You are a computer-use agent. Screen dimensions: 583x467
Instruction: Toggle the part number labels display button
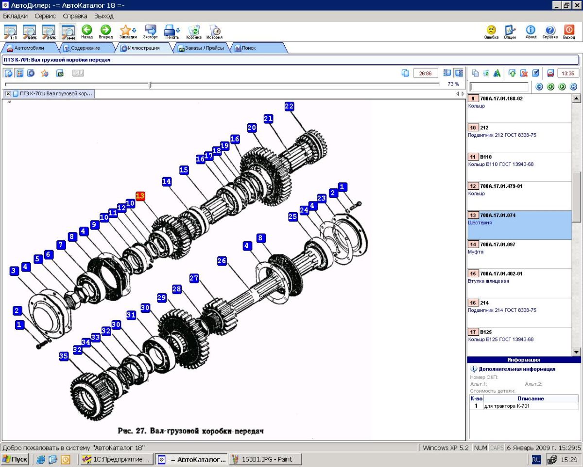pyautogui.click(x=20, y=73)
